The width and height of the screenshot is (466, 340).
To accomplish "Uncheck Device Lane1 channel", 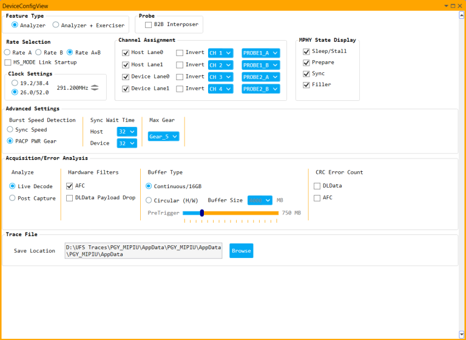I will [126, 89].
